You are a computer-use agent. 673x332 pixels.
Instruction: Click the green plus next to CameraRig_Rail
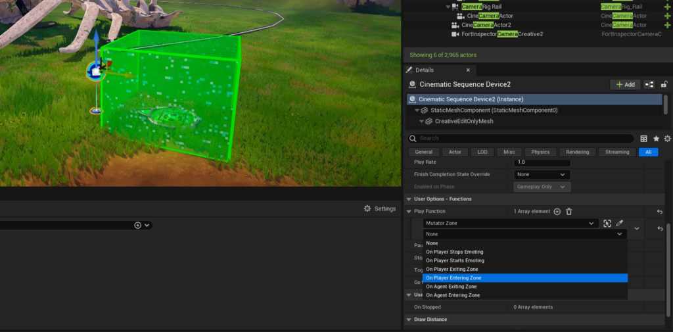(x=667, y=7)
